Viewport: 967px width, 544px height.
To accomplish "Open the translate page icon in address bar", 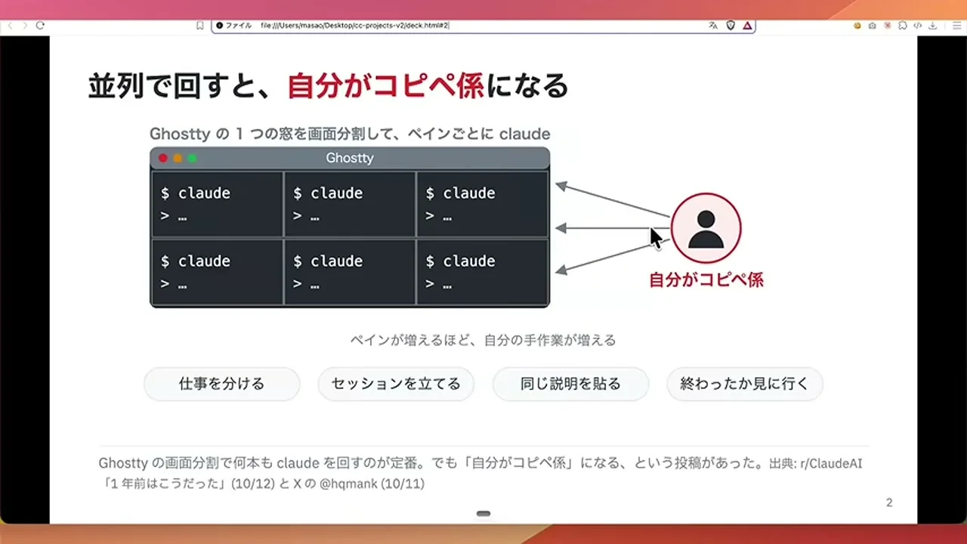I will tap(712, 26).
